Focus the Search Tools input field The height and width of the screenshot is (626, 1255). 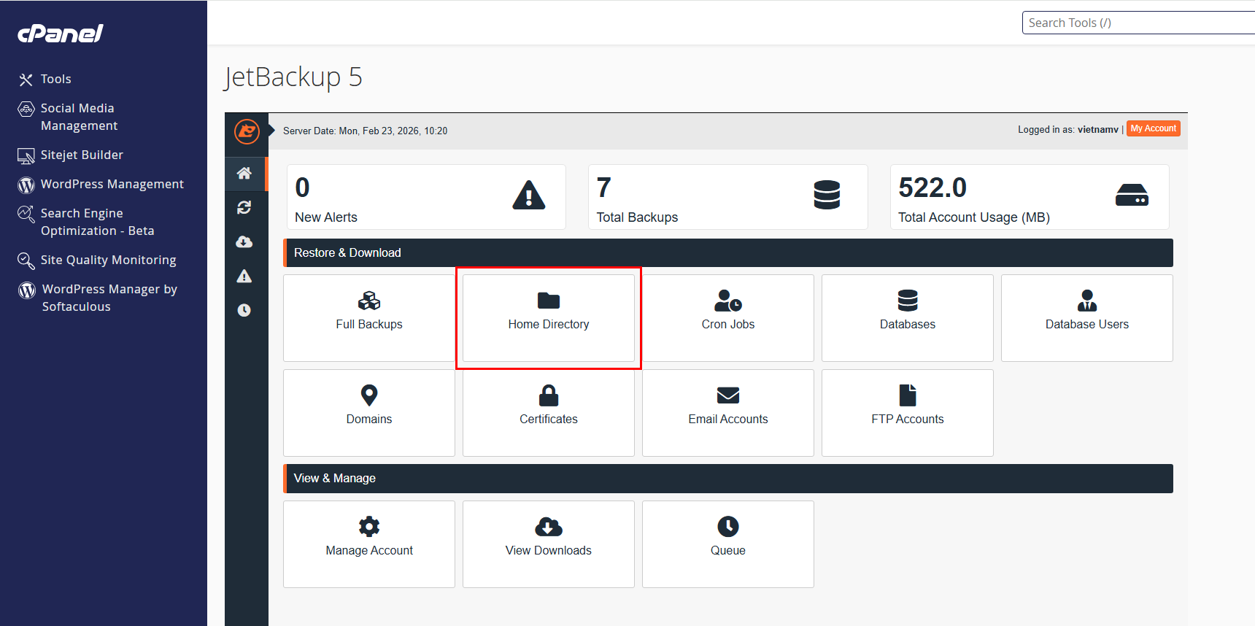tap(1138, 23)
